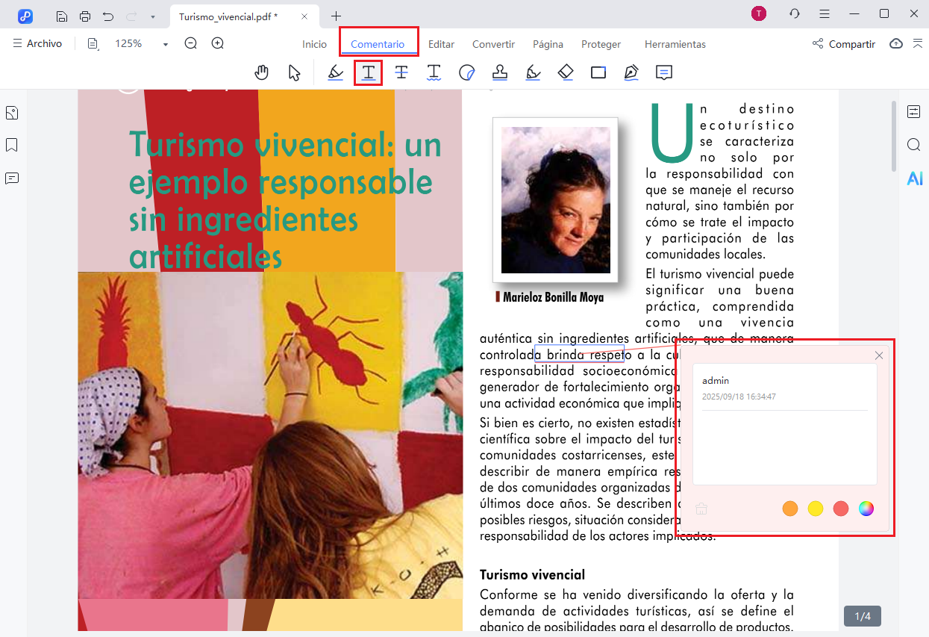Open the AI assistant sidebar
Image resolution: width=929 pixels, height=637 pixels.
tap(914, 178)
